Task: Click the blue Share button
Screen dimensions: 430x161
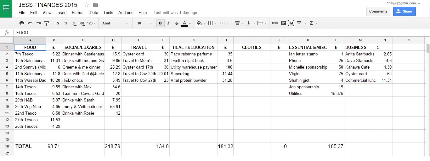Action: coord(404,11)
